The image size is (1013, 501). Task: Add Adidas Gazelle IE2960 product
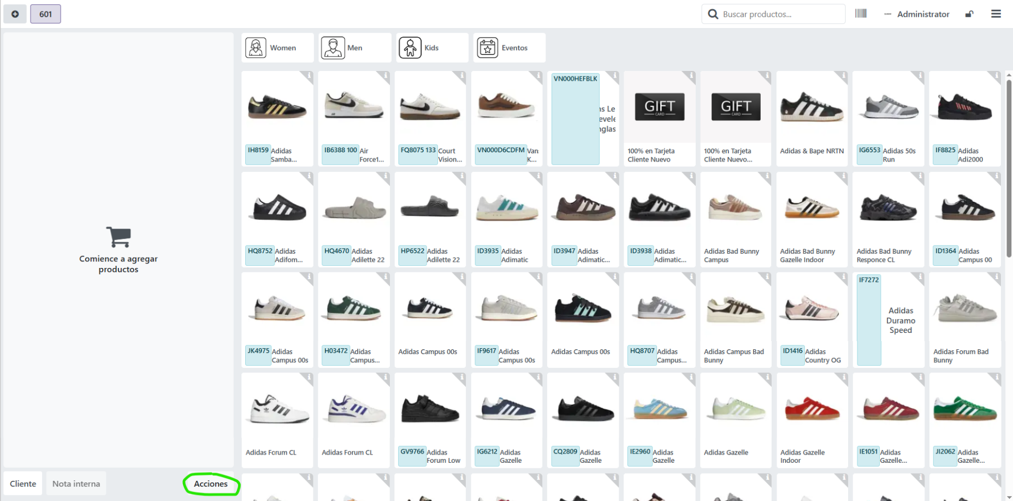[660, 420]
